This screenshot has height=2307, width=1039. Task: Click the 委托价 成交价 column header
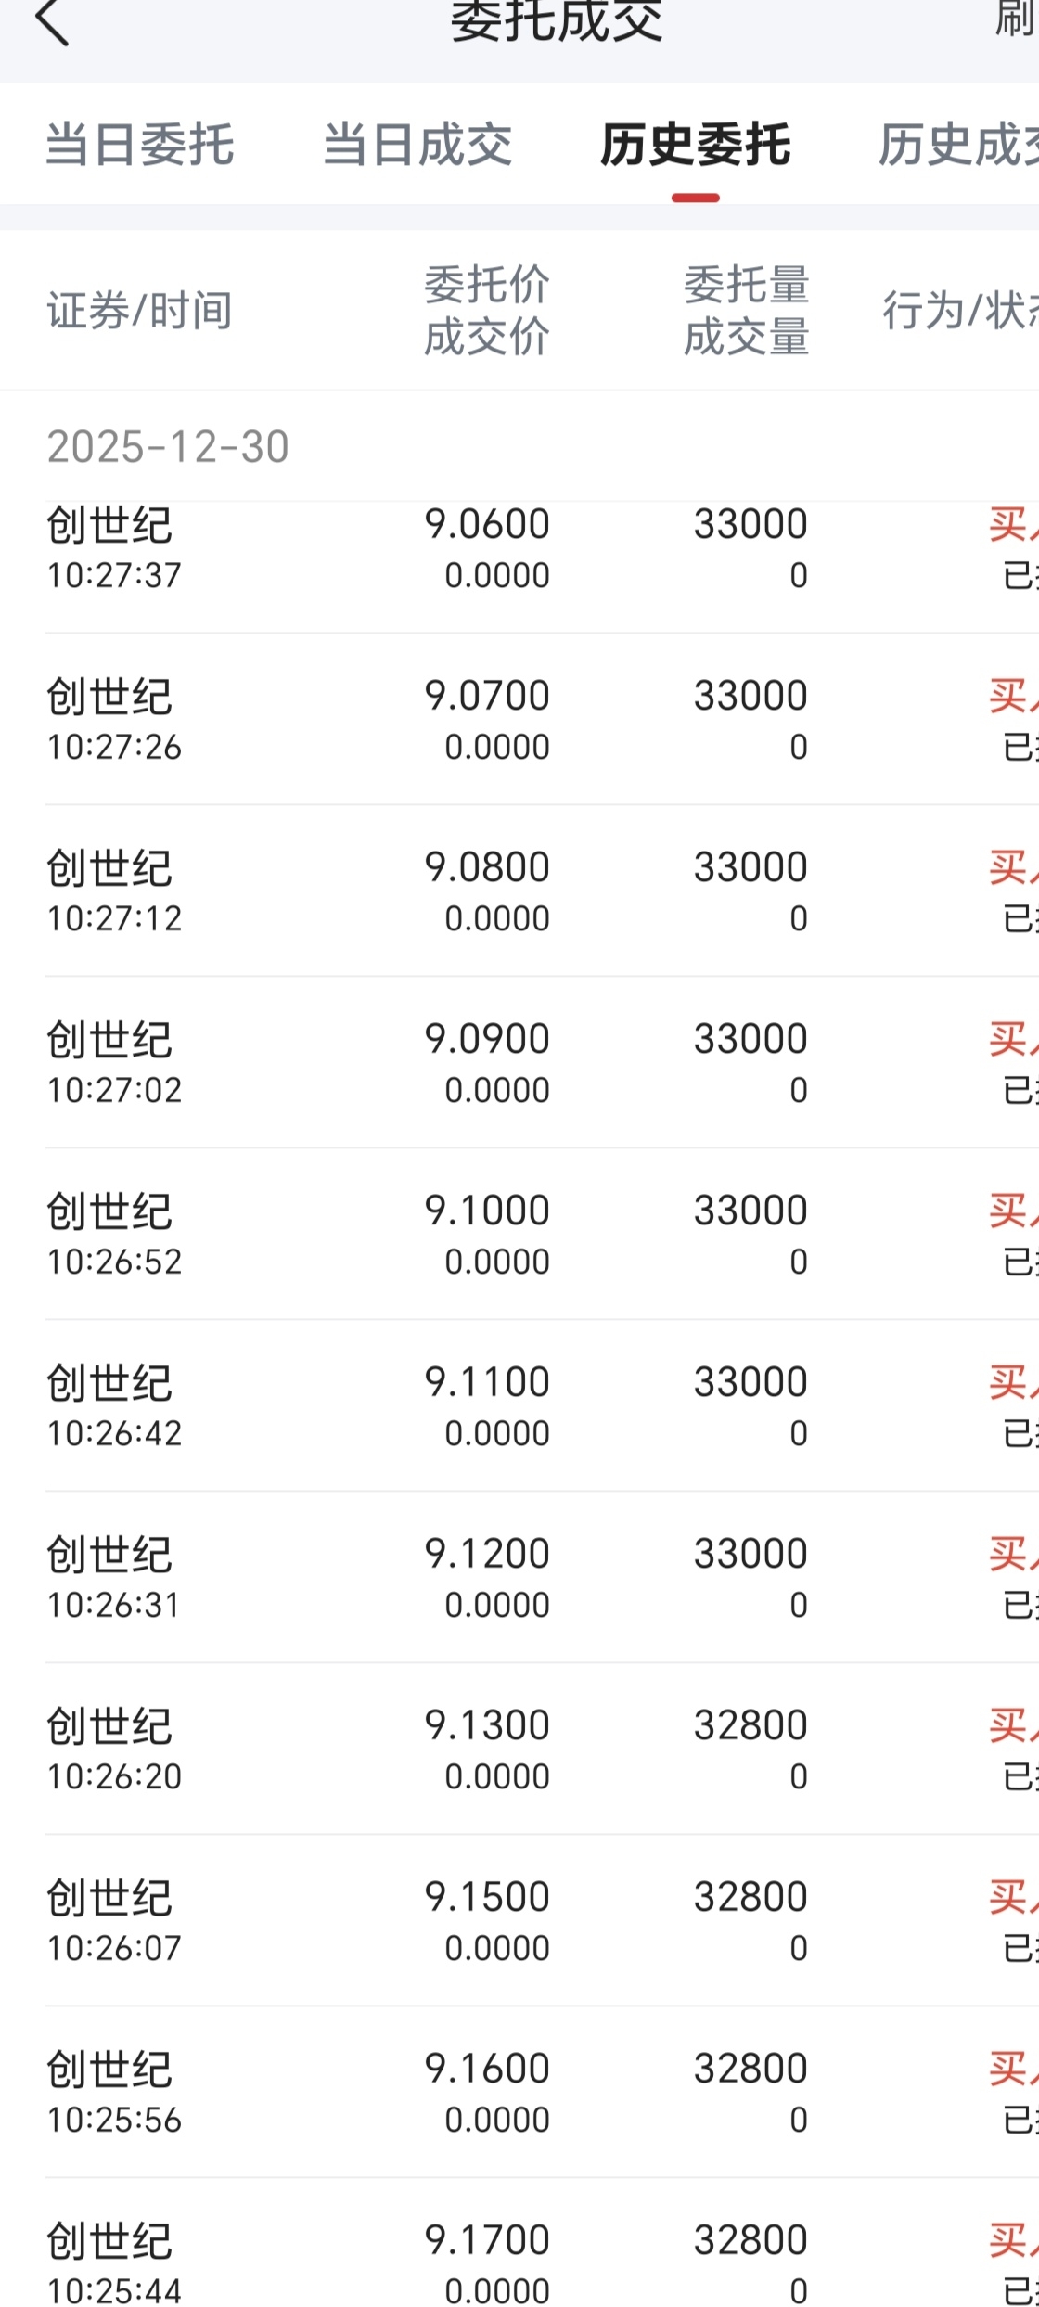point(486,310)
